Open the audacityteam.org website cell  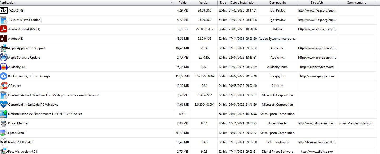pos(317,67)
